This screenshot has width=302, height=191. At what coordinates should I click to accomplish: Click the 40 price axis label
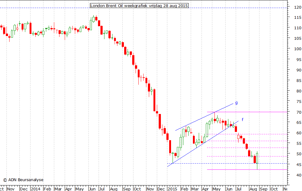(299, 175)
